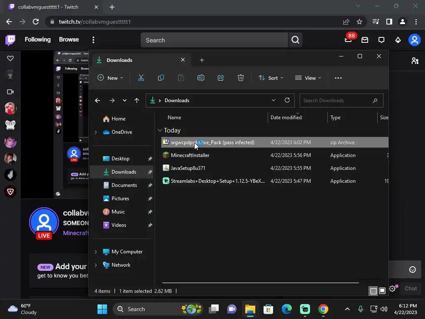Open the Twitch community people icon
The image size is (425, 319).
415,61
